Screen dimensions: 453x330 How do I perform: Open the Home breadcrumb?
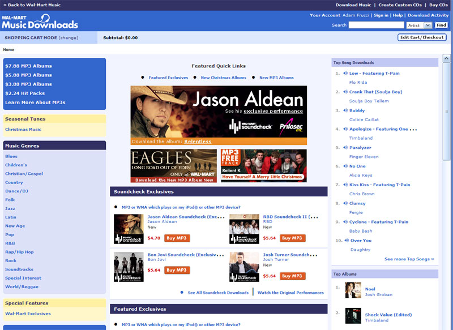(x=8, y=50)
